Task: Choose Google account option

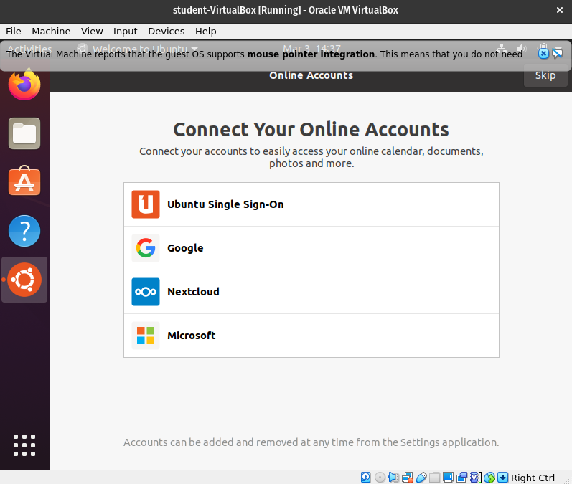Action: click(x=311, y=248)
